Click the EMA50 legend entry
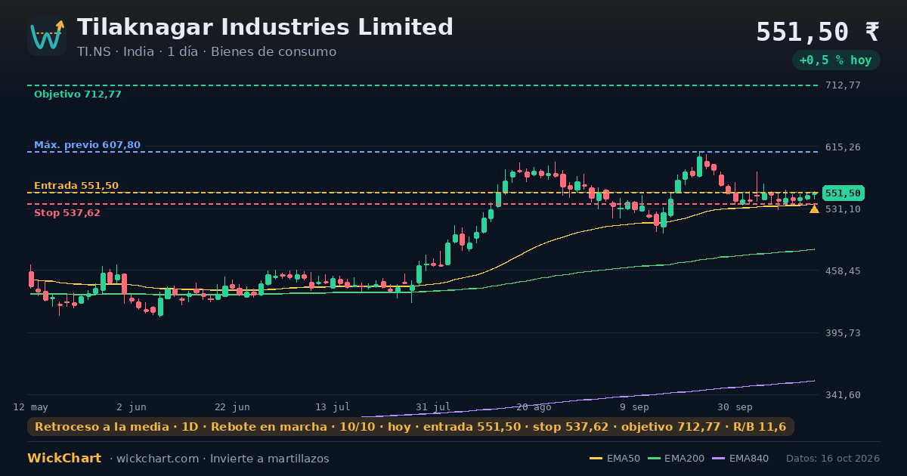Image resolution: width=907 pixels, height=476 pixels. point(614,459)
